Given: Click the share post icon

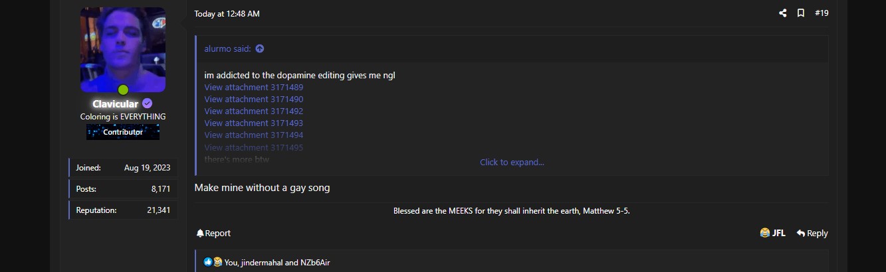Looking at the screenshot, I should point(782,13).
